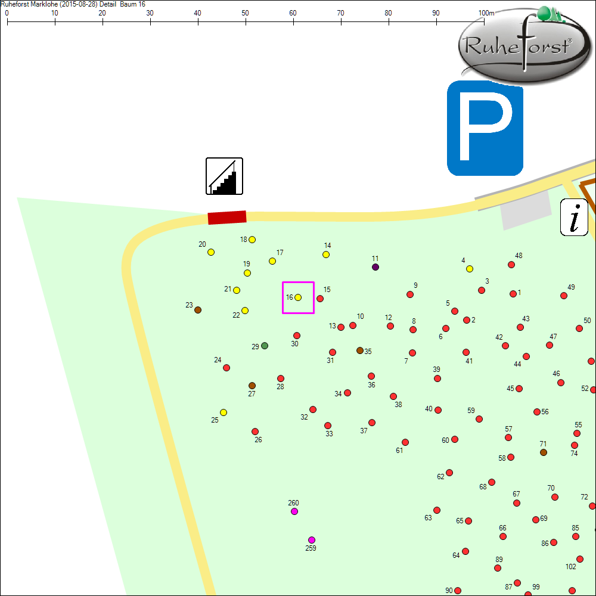Select red tree marker 33
The image size is (596, 596).
click(328, 426)
